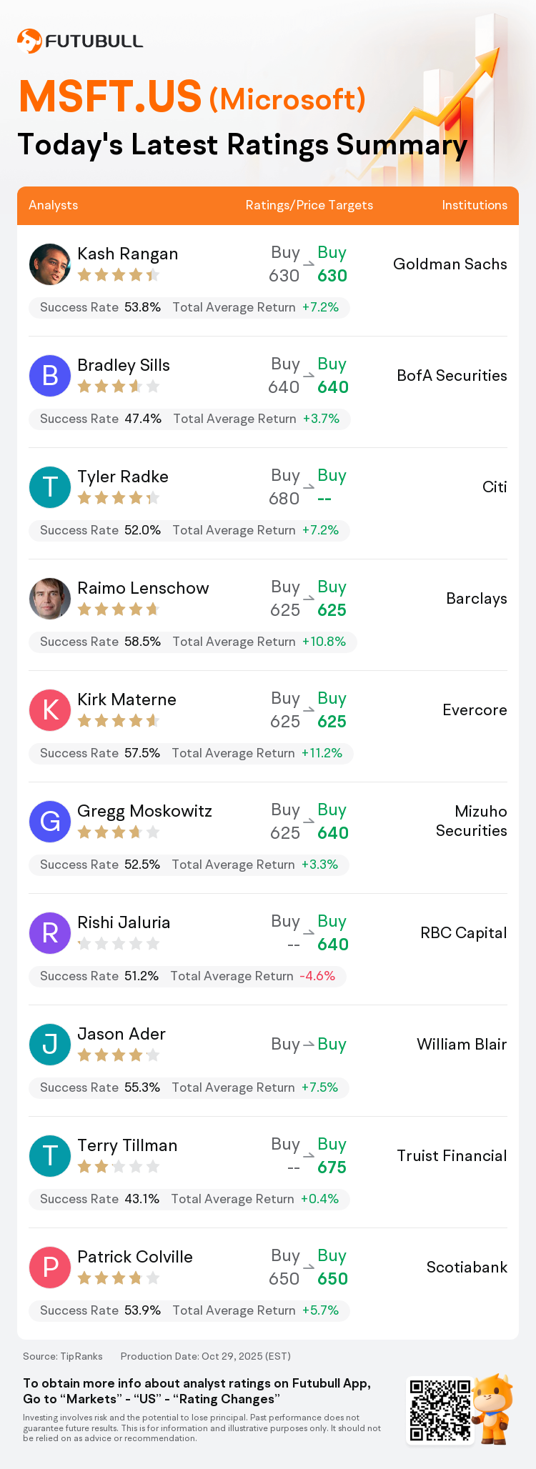Click Raimo Lenschow's success rate pill
Screen dimensions: 536x1469
(193, 642)
